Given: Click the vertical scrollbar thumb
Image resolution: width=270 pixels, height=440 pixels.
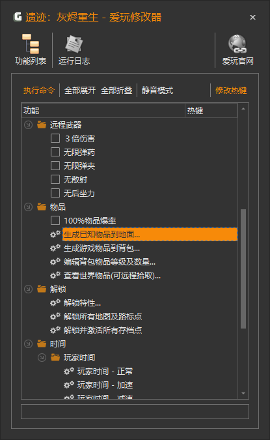Looking at the screenshot, I should pos(243,269).
